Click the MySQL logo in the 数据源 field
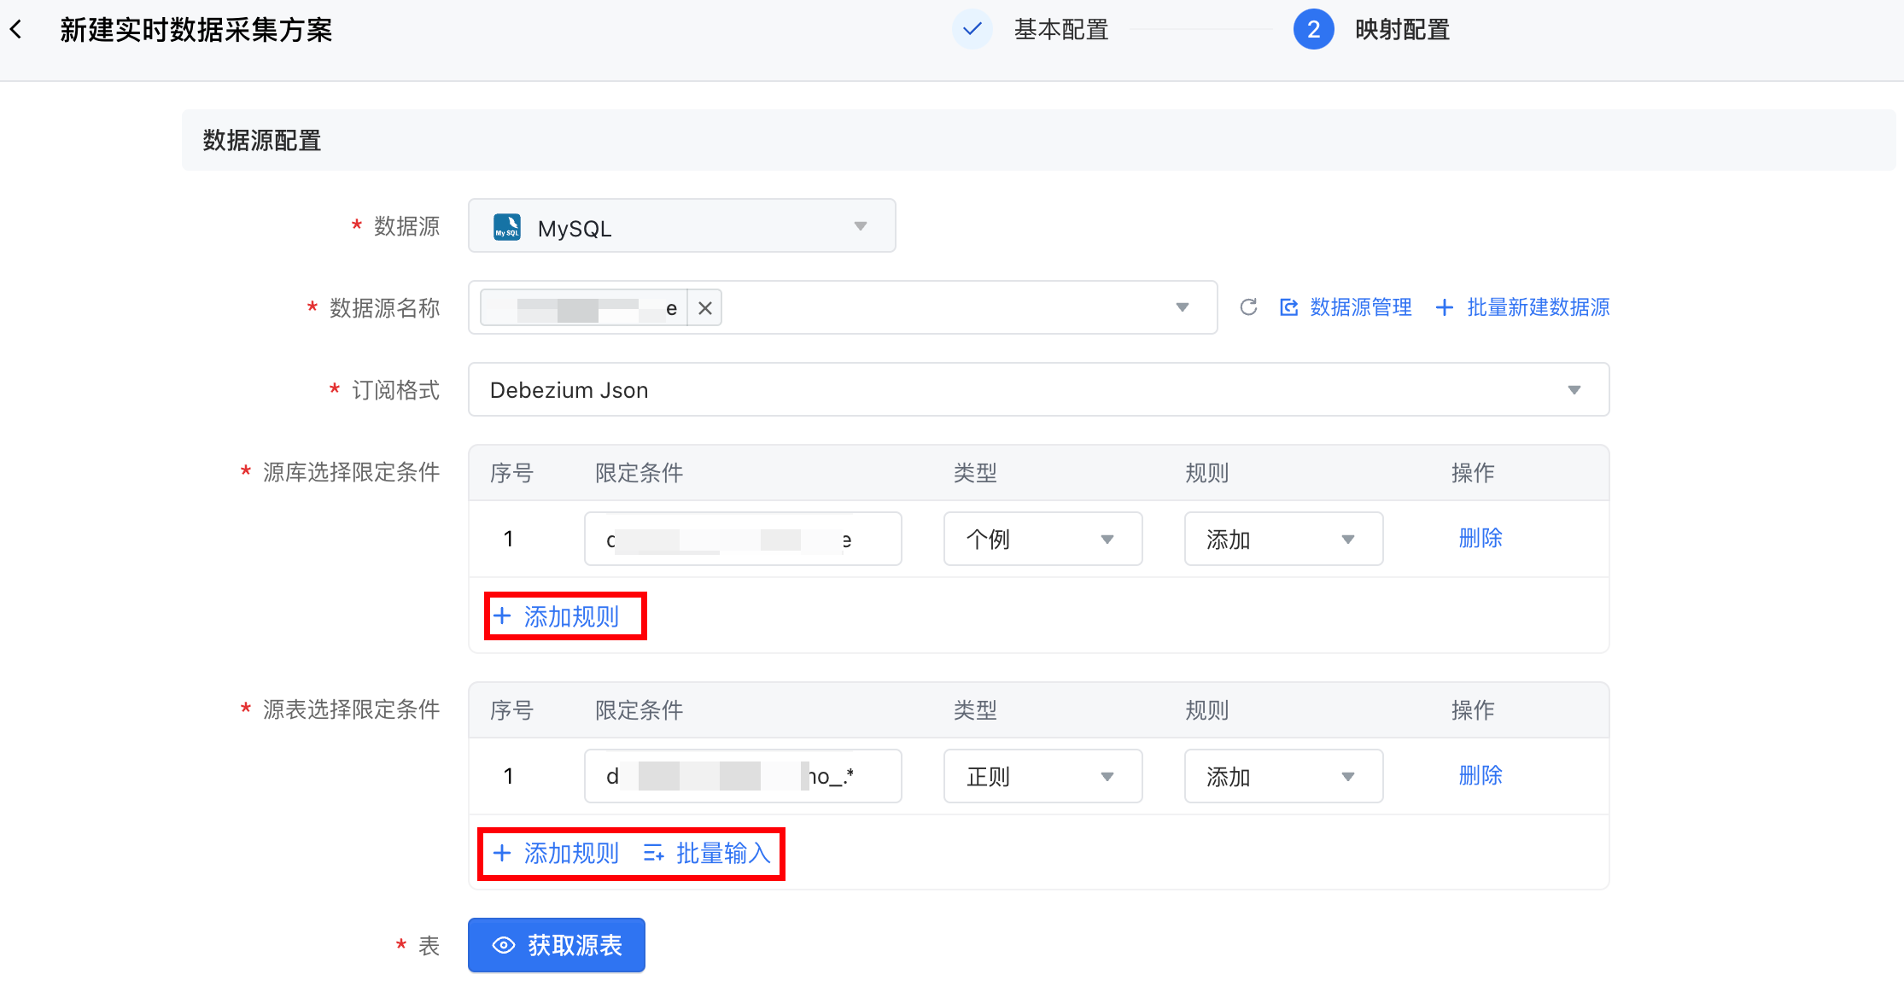This screenshot has width=1904, height=992. pyautogui.click(x=507, y=227)
